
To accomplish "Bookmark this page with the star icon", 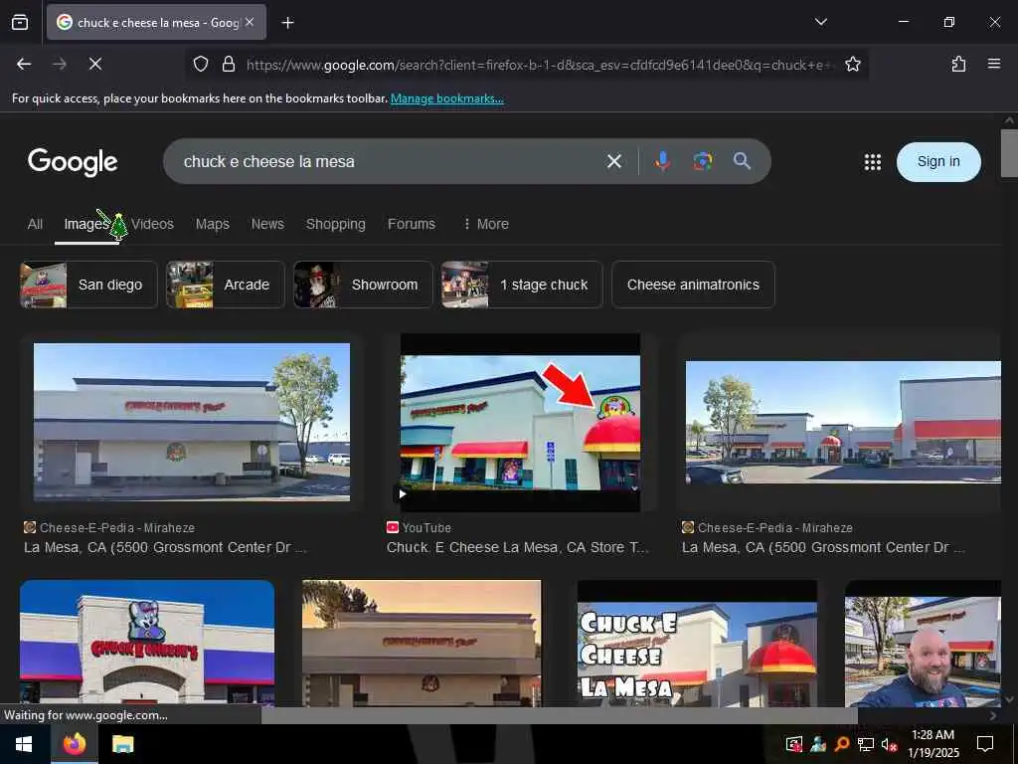I will pos(852,64).
